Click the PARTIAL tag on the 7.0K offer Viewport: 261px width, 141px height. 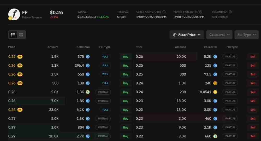coord(103,101)
